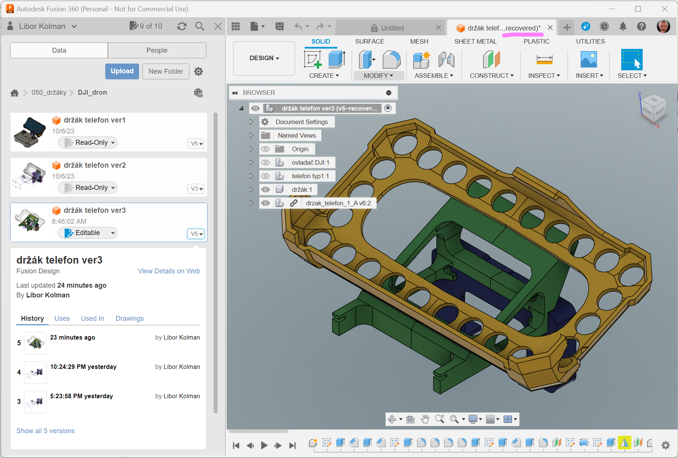Viewport: 678px width, 458px height.
Task: Select the Extrude tool icon
Action: pos(336,60)
